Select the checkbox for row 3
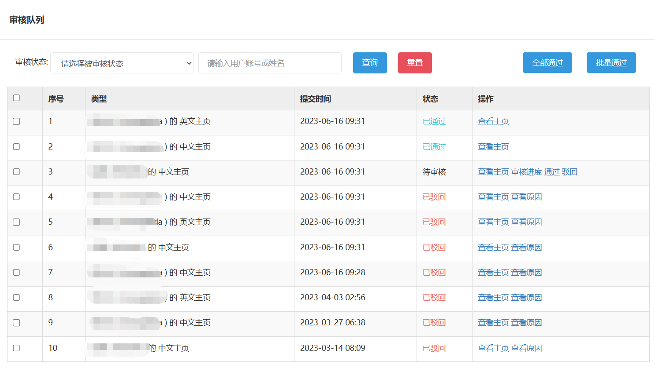Image resolution: width=655 pixels, height=368 pixels. [x=16, y=172]
